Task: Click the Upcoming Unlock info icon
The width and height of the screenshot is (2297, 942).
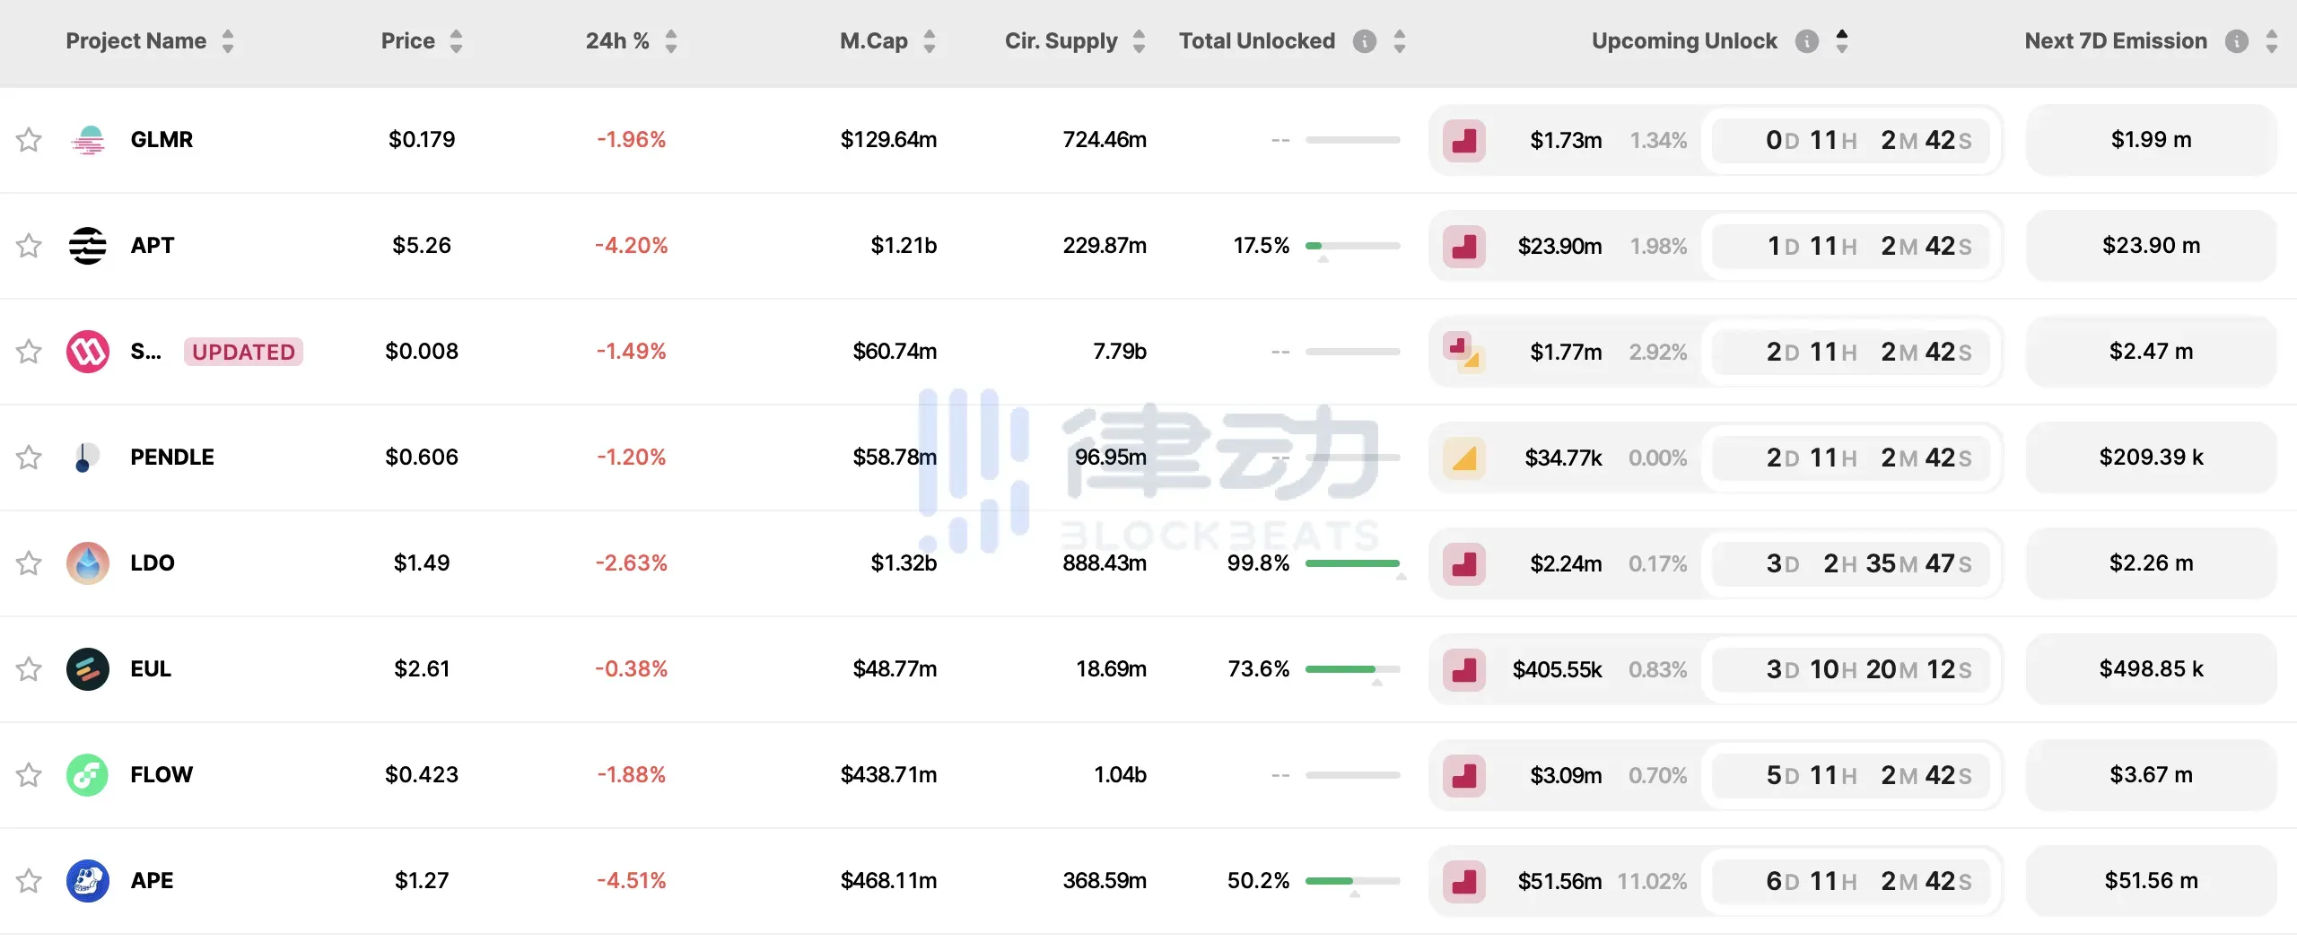Action: [1806, 41]
